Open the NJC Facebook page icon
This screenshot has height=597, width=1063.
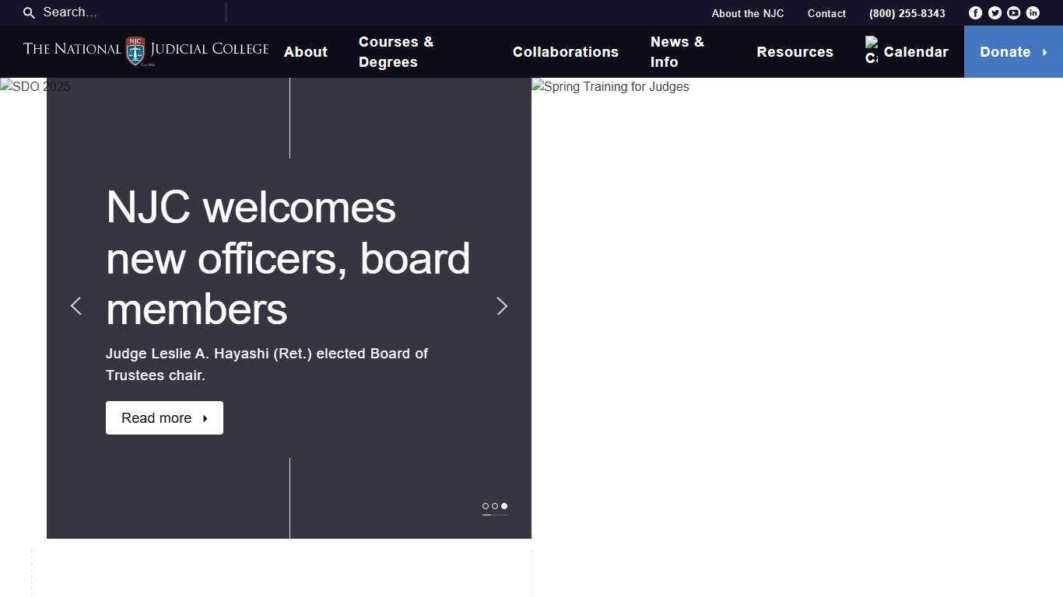975,13
